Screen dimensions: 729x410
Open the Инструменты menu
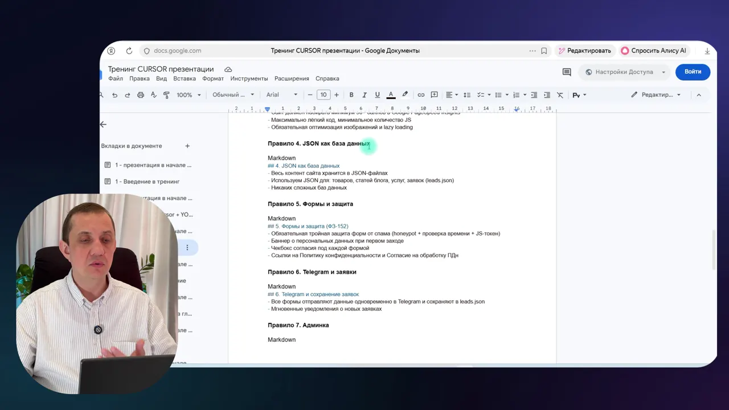click(249, 79)
